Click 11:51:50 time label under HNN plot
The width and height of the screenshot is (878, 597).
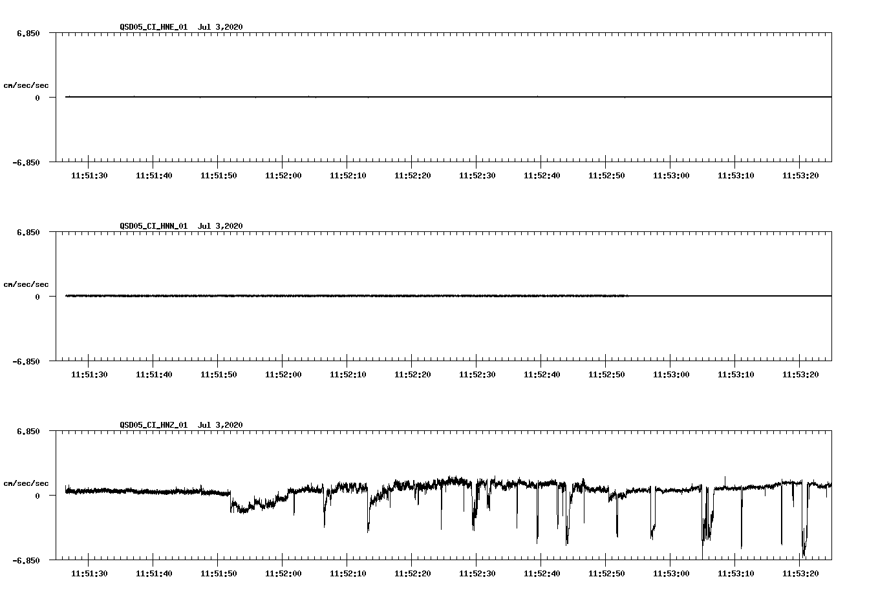point(219,375)
